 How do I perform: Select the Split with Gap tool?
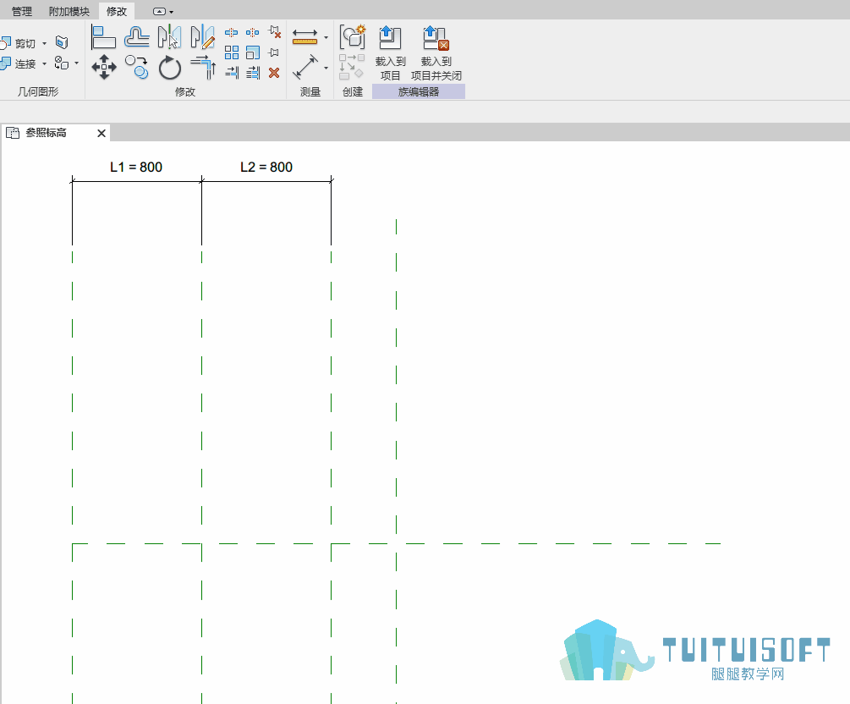tap(253, 32)
